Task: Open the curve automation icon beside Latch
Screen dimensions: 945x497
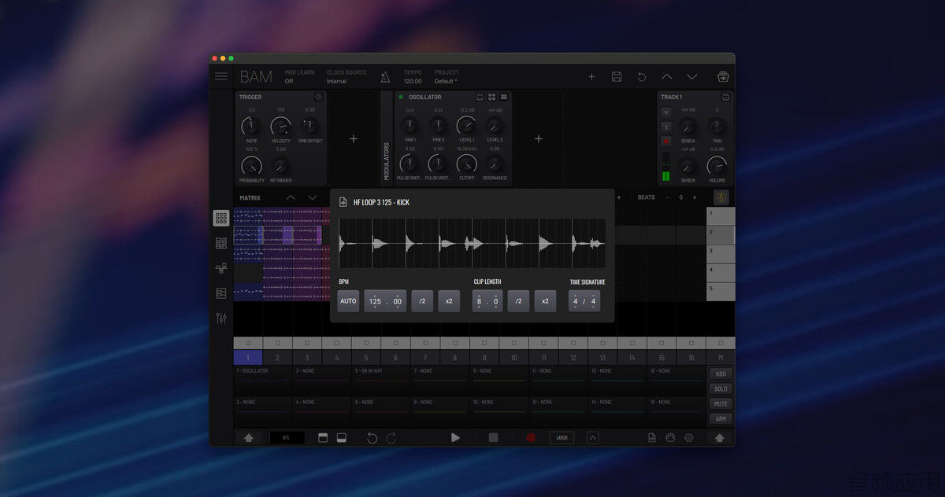Action: tap(593, 437)
